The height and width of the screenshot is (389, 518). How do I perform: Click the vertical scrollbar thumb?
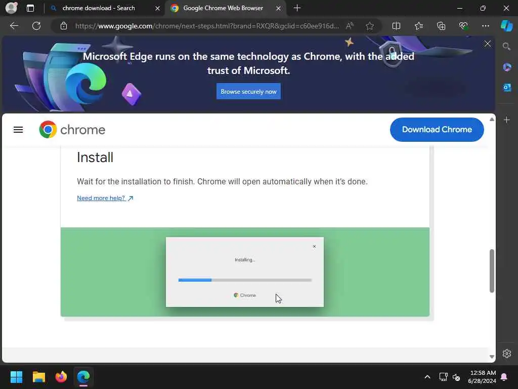(x=492, y=271)
